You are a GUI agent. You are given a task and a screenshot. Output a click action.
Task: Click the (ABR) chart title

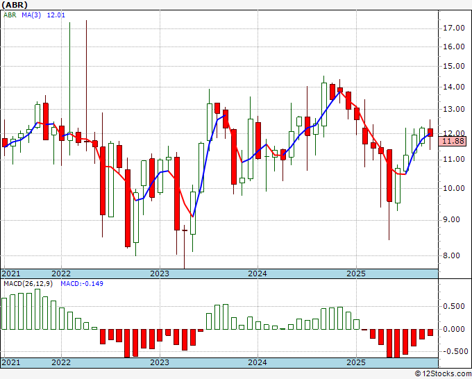point(15,5)
